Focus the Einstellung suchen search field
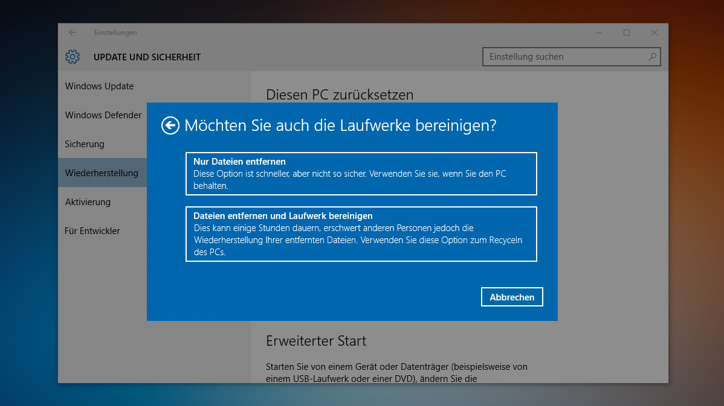 point(571,57)
